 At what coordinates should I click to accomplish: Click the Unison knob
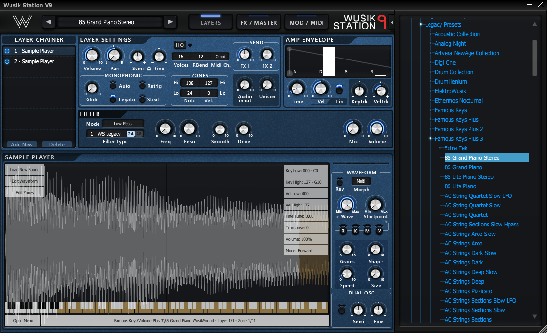coord(267,85)
